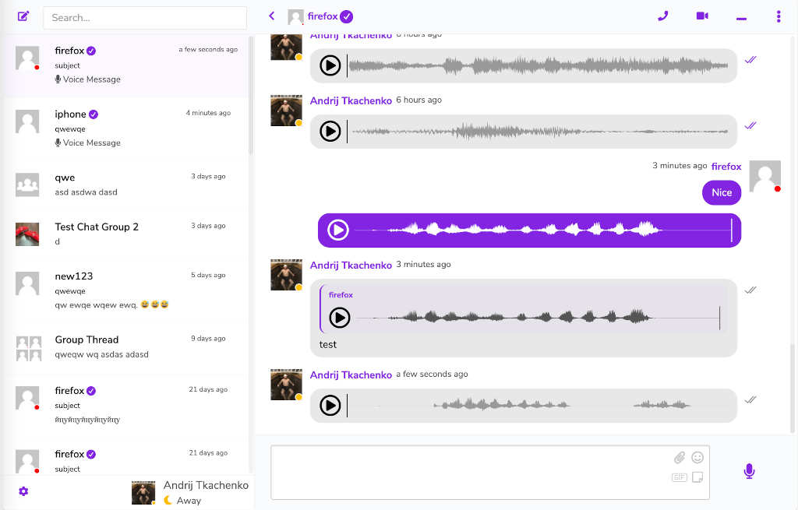Click the Test Chat Group 2 avatar
Screen dimensions: 798x510
point(27,234)
